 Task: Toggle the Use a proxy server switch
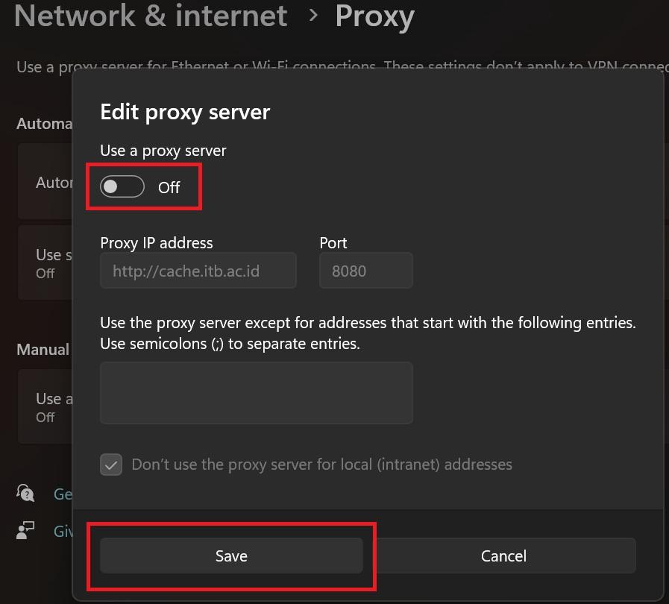click(122, 187)
